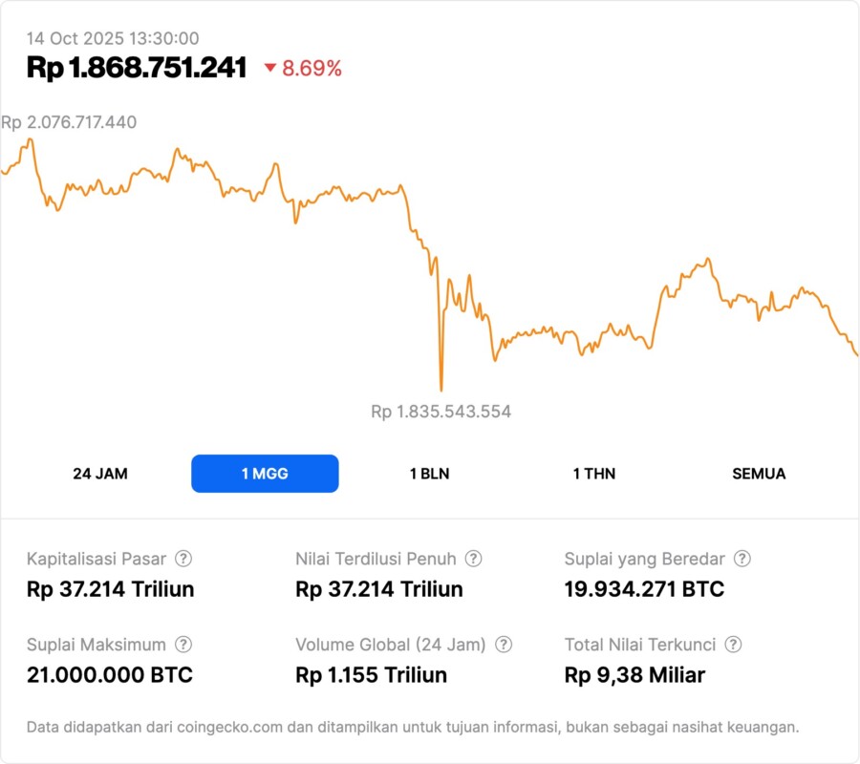This screenshot has height=764, width=860.
Task: Click the coingecko.com data source disclaimer text
Action: tap(413, 727)
